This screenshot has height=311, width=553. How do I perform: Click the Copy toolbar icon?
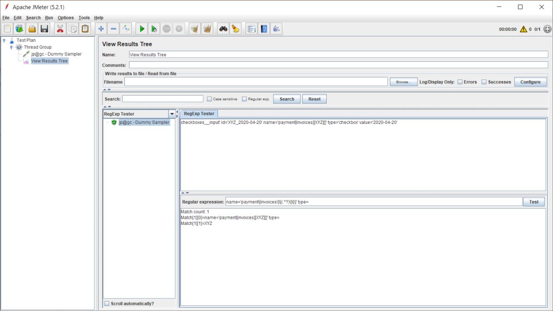(73, 29)
